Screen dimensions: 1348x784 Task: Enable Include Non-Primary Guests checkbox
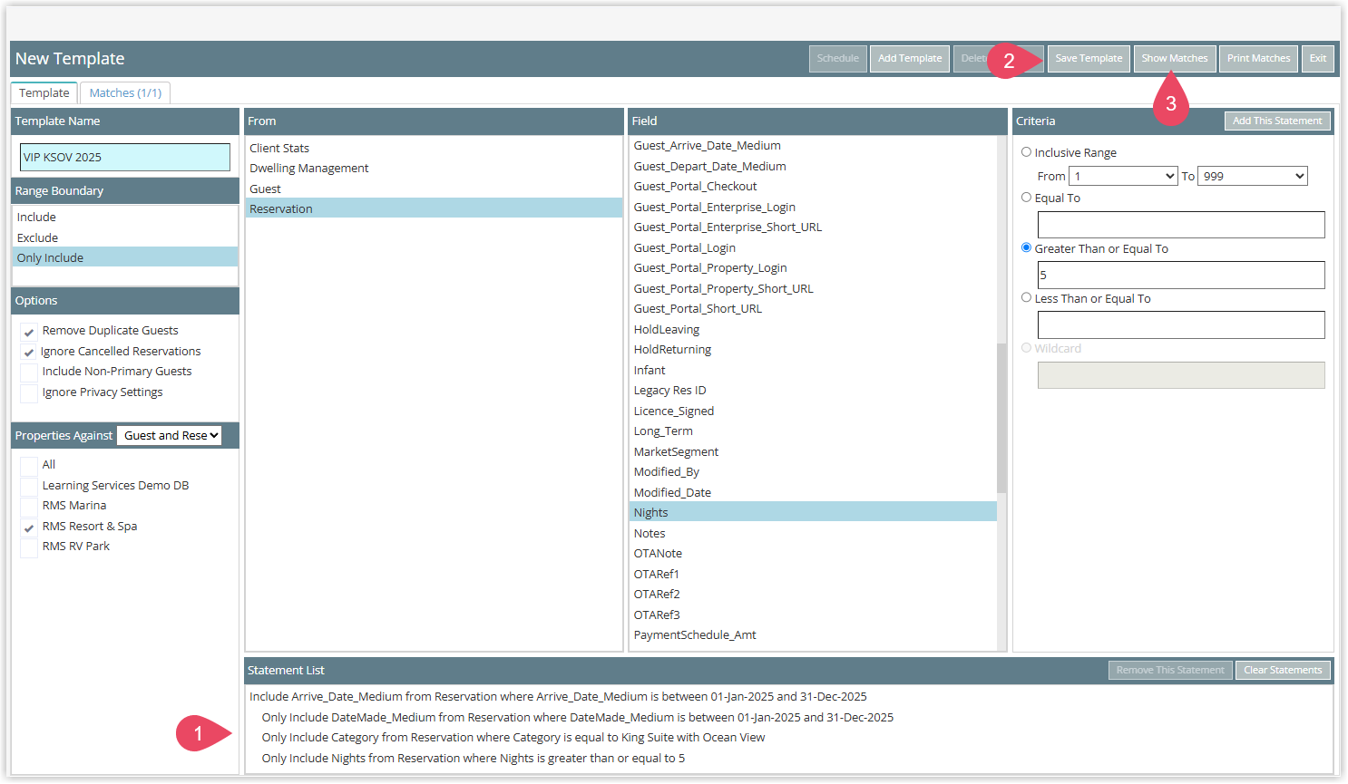tap(29, 373)
